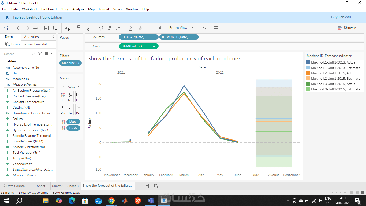This screenshot has height=206, width=366.
Task: Select the Spindle Speed(RPM) field
Action: [x=28, y=141]
